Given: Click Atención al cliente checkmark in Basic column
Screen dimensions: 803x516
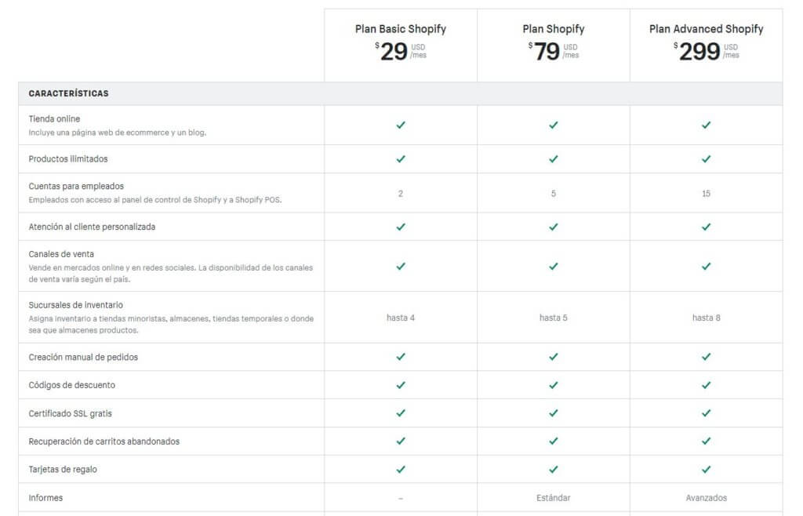Looking at the screenshot, I should click(401, 227).
